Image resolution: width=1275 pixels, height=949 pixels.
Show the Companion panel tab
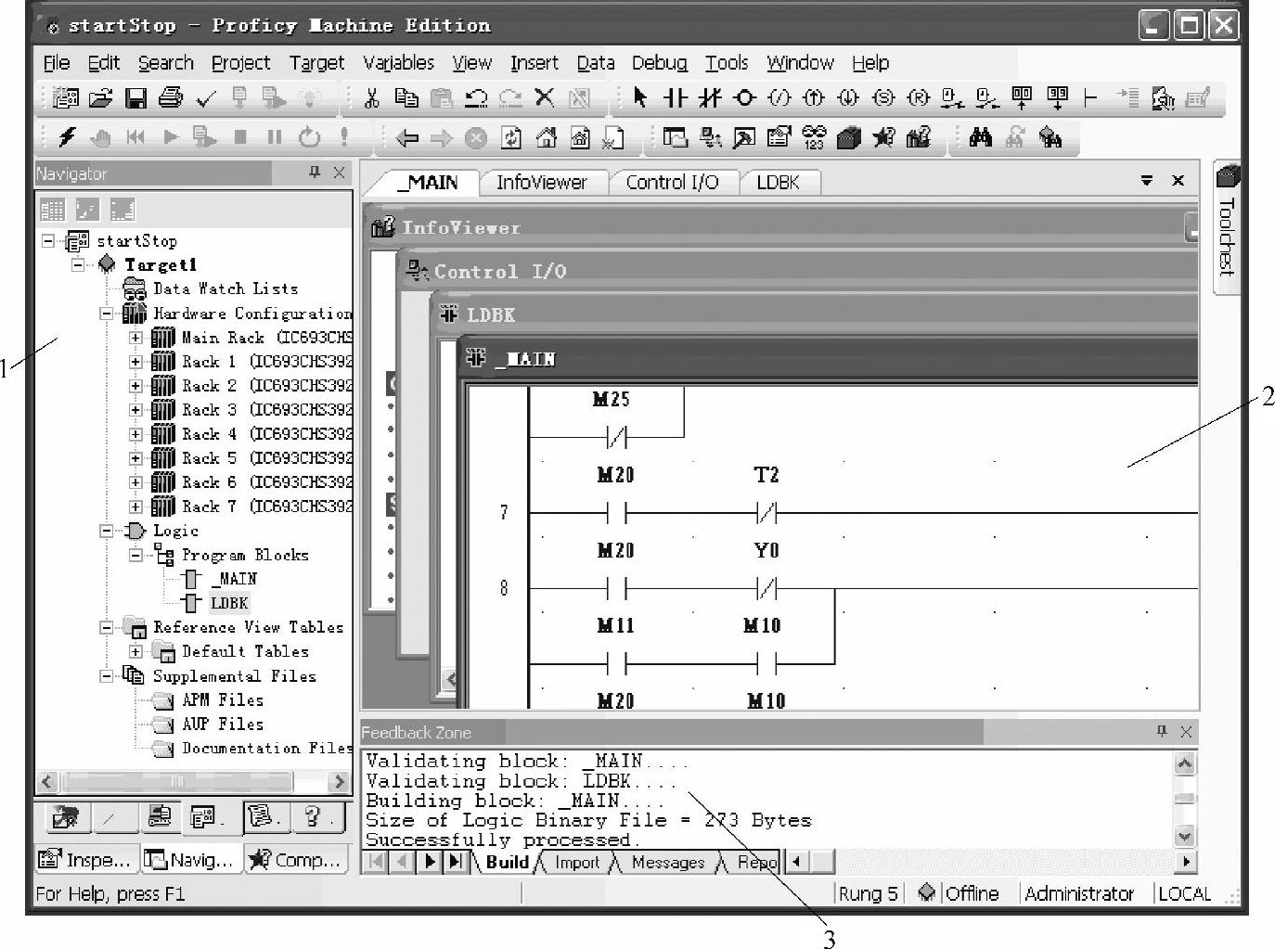[296, 859]
